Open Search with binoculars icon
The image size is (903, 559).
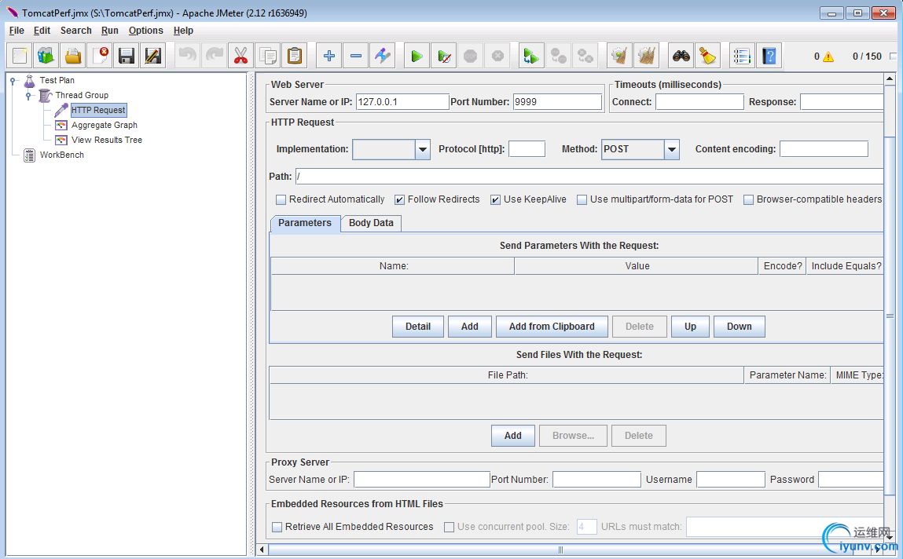coord(681,56)
